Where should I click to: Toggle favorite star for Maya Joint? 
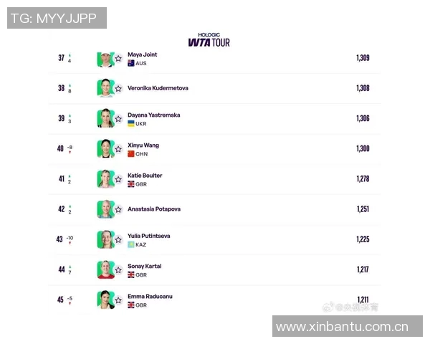point(118,58)
